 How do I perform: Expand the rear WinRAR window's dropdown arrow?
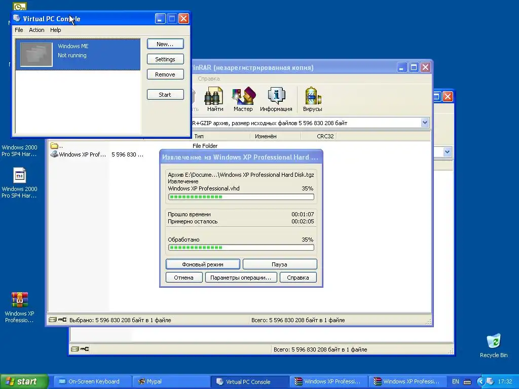447,152
